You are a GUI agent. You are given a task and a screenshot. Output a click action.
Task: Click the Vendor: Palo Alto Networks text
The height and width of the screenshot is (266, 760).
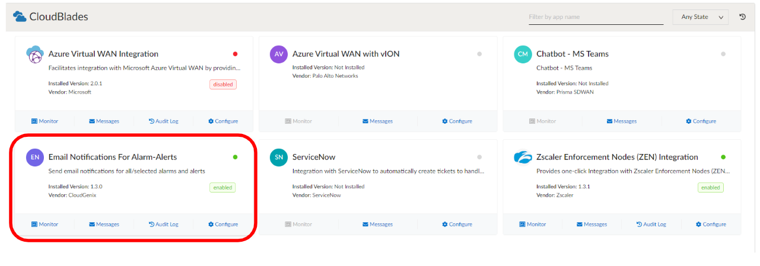click(325, 76)
